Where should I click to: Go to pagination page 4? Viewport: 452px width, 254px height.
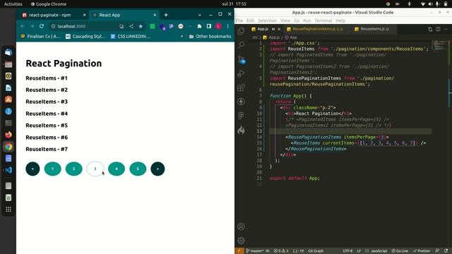coord(117,169)
